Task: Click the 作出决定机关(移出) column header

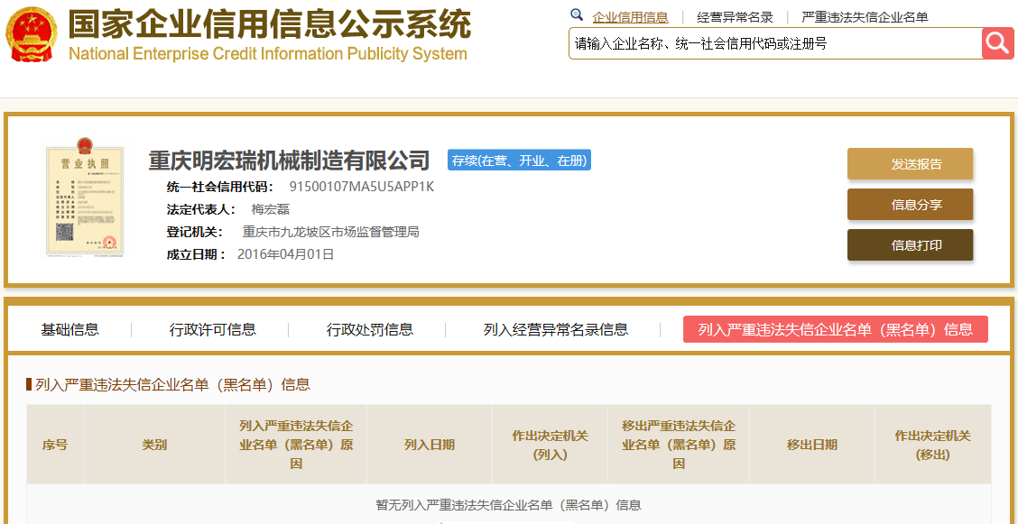Action: coord(933,445)
